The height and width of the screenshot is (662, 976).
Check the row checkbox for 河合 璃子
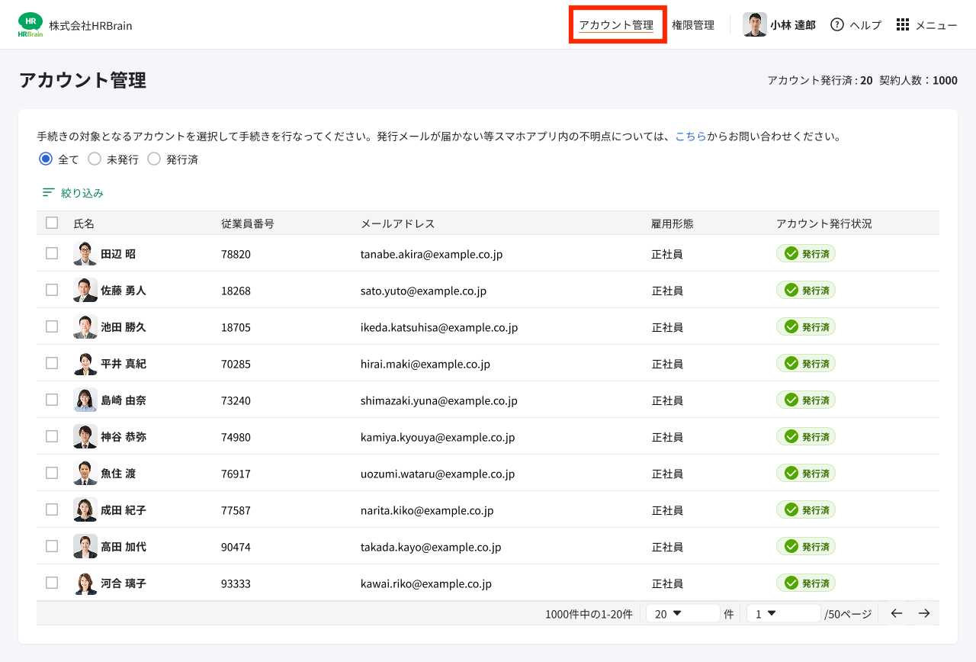pyautogui.click(x=51, y=582)
